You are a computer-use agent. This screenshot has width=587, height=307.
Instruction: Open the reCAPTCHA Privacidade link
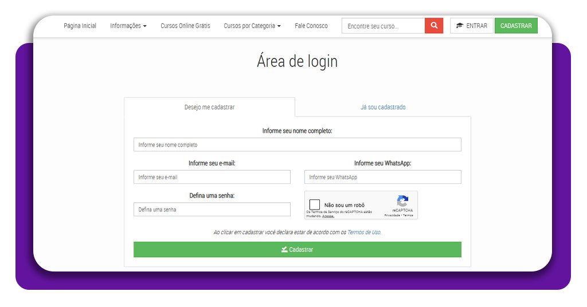coord(392,215)
